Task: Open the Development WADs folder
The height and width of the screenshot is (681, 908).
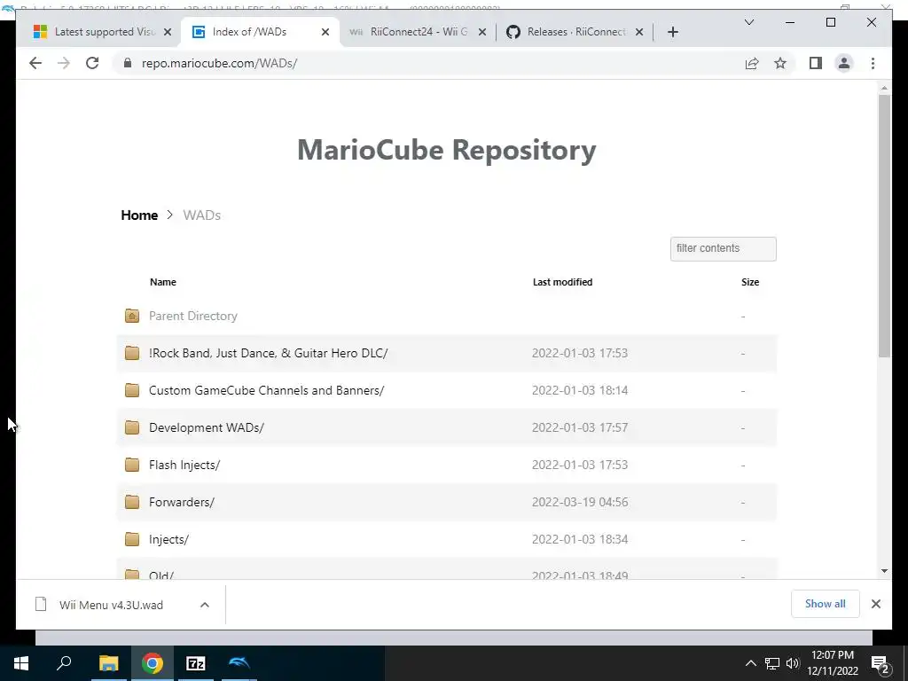Action: (206, 427)
